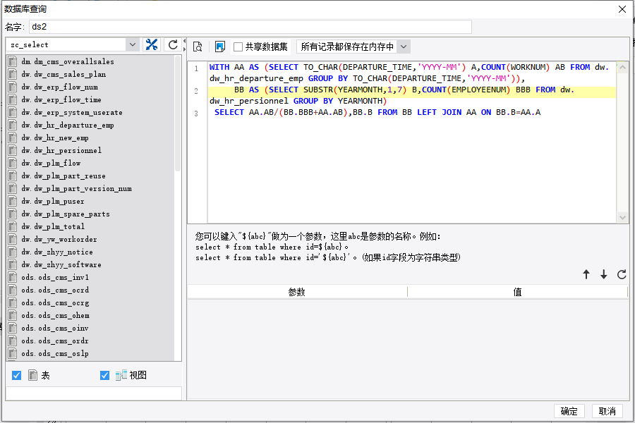Image resolution: width=635 pixels, height=423 pixels.
Task: Open the connection settings tool icon
Action: pos(152,44)
